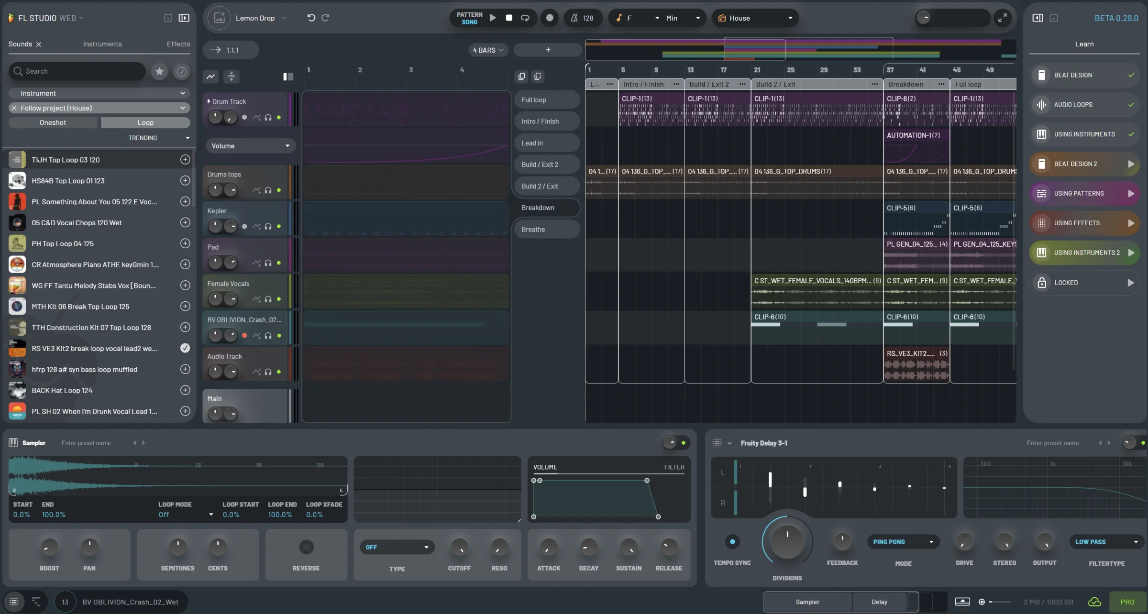Open the House genre dropdown
The image size is (1148, 614).
coord(755,18)
